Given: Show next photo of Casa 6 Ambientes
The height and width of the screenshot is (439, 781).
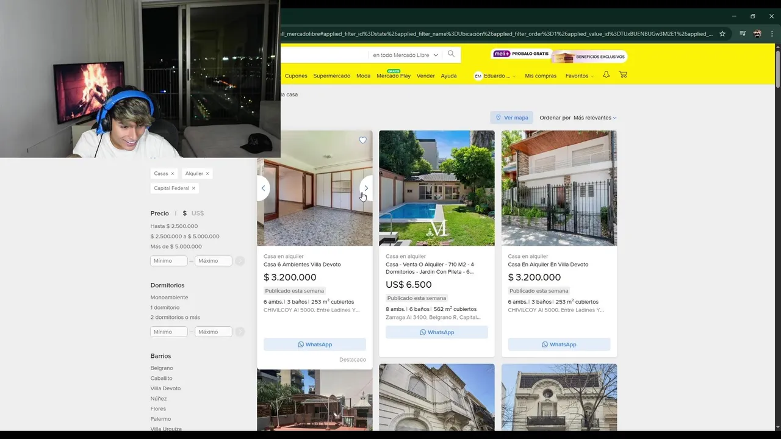Looking at the screenshot, I should pos(366,188).
